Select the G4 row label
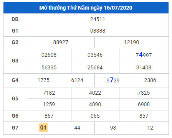172x138 pixels. coord(15,80)
